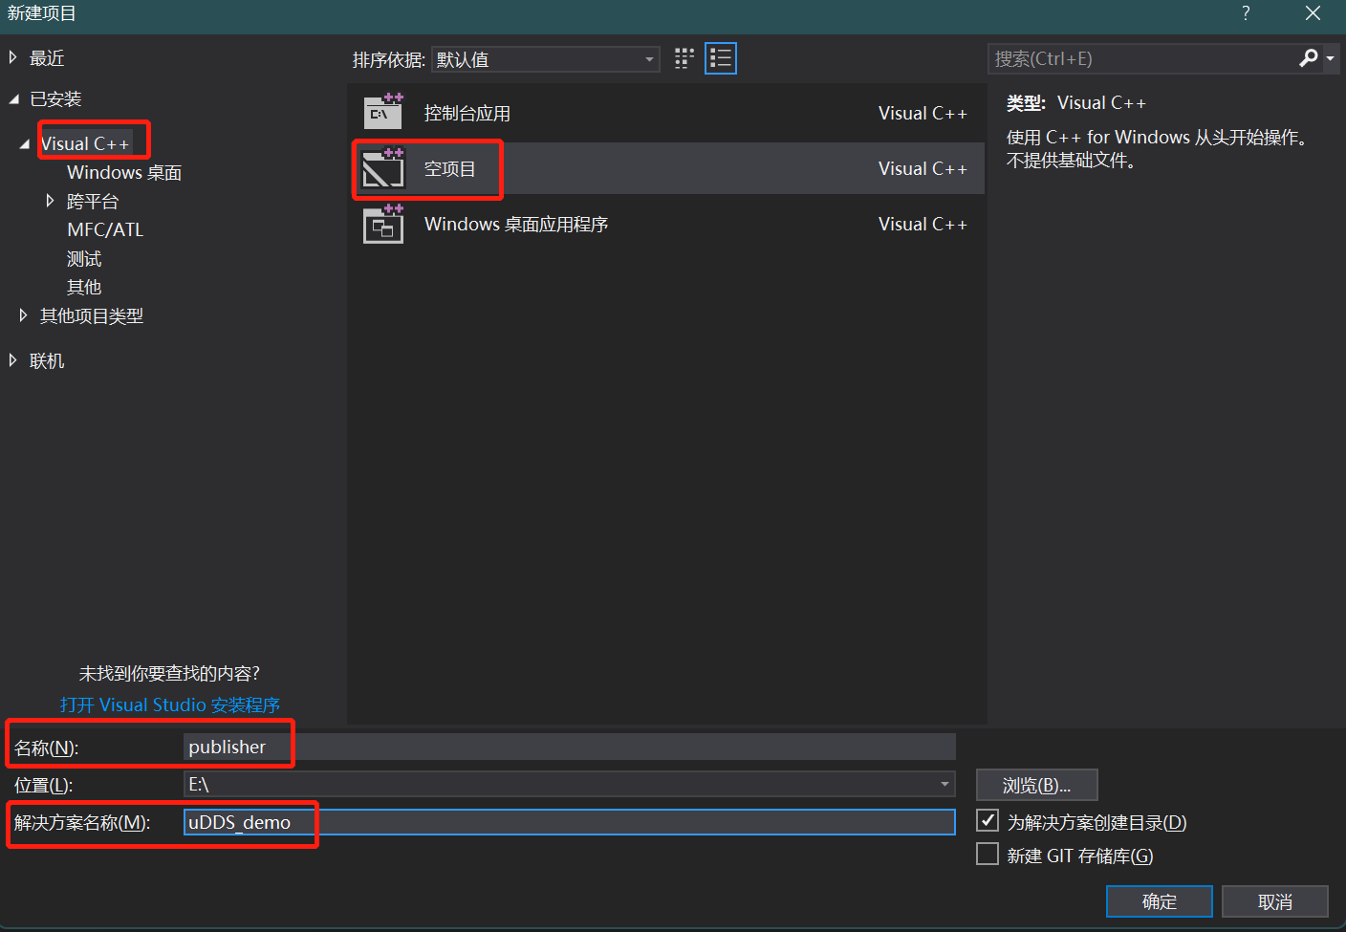The width and height of the screenshot is (1346, 932).
Task: Close the New Project dialog
Action: tap(1313, 13)
